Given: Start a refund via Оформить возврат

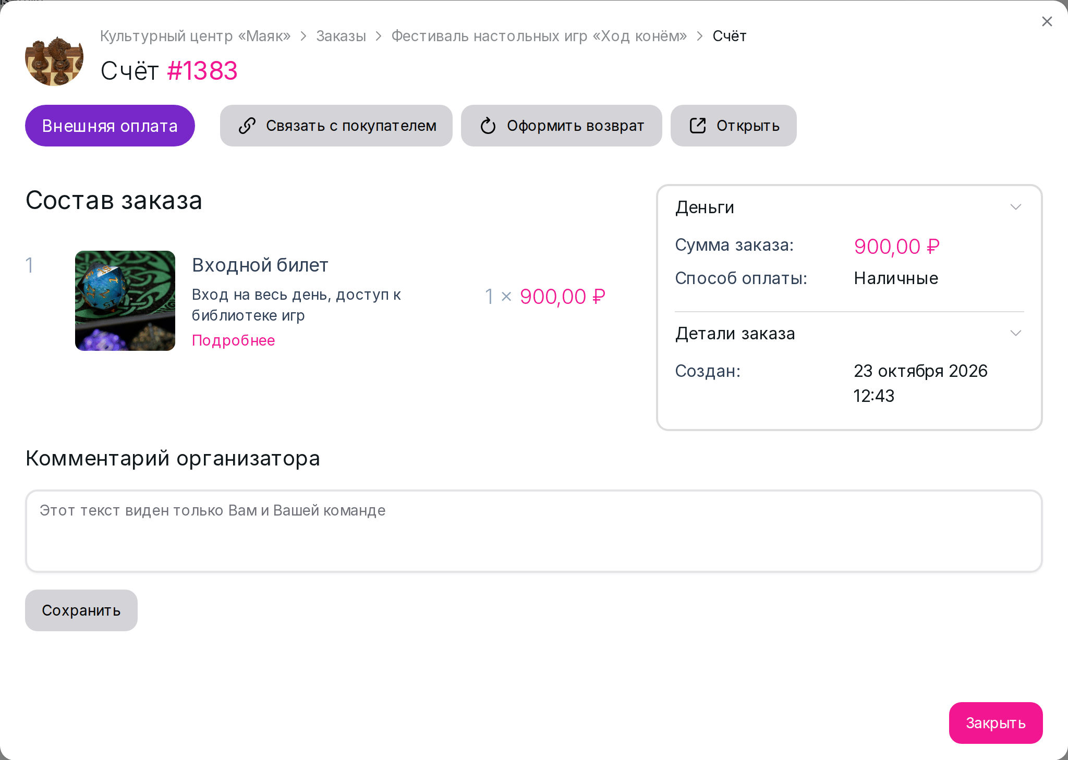Looking at the screenshot, I should click(x=562, y=126).
